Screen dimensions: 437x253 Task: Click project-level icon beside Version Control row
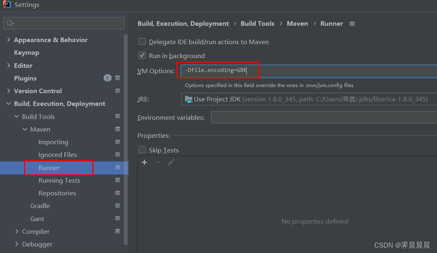click(117, 91)
